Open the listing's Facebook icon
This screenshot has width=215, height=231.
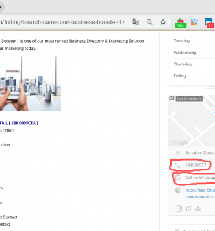(179, 208)
